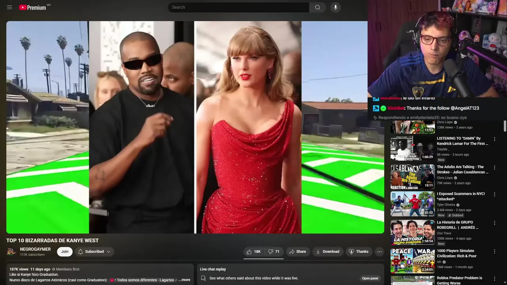Start voice search with microphone icon
This screenshot has width=507, height=285.
[x=335, y=7]
